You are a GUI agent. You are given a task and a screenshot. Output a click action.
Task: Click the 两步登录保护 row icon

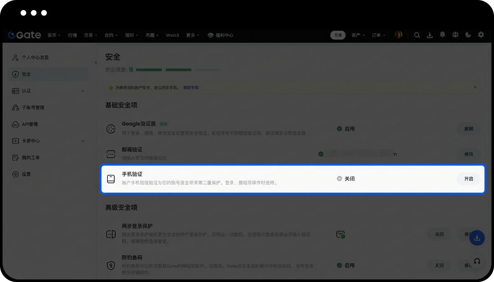pyautogui.click(x=111, y=234)
